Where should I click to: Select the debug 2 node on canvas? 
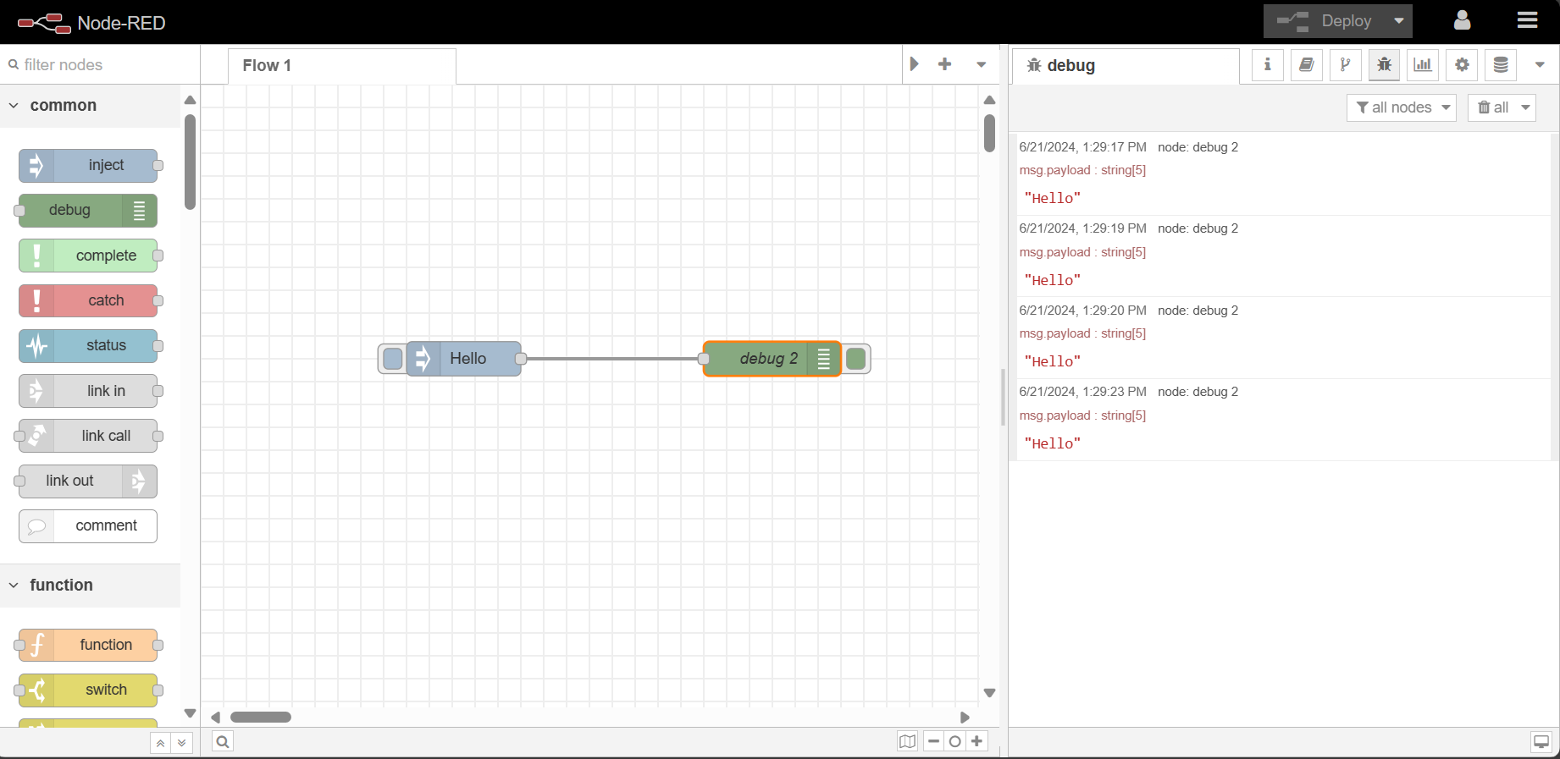pyautogui.click(x=772, y=359)
